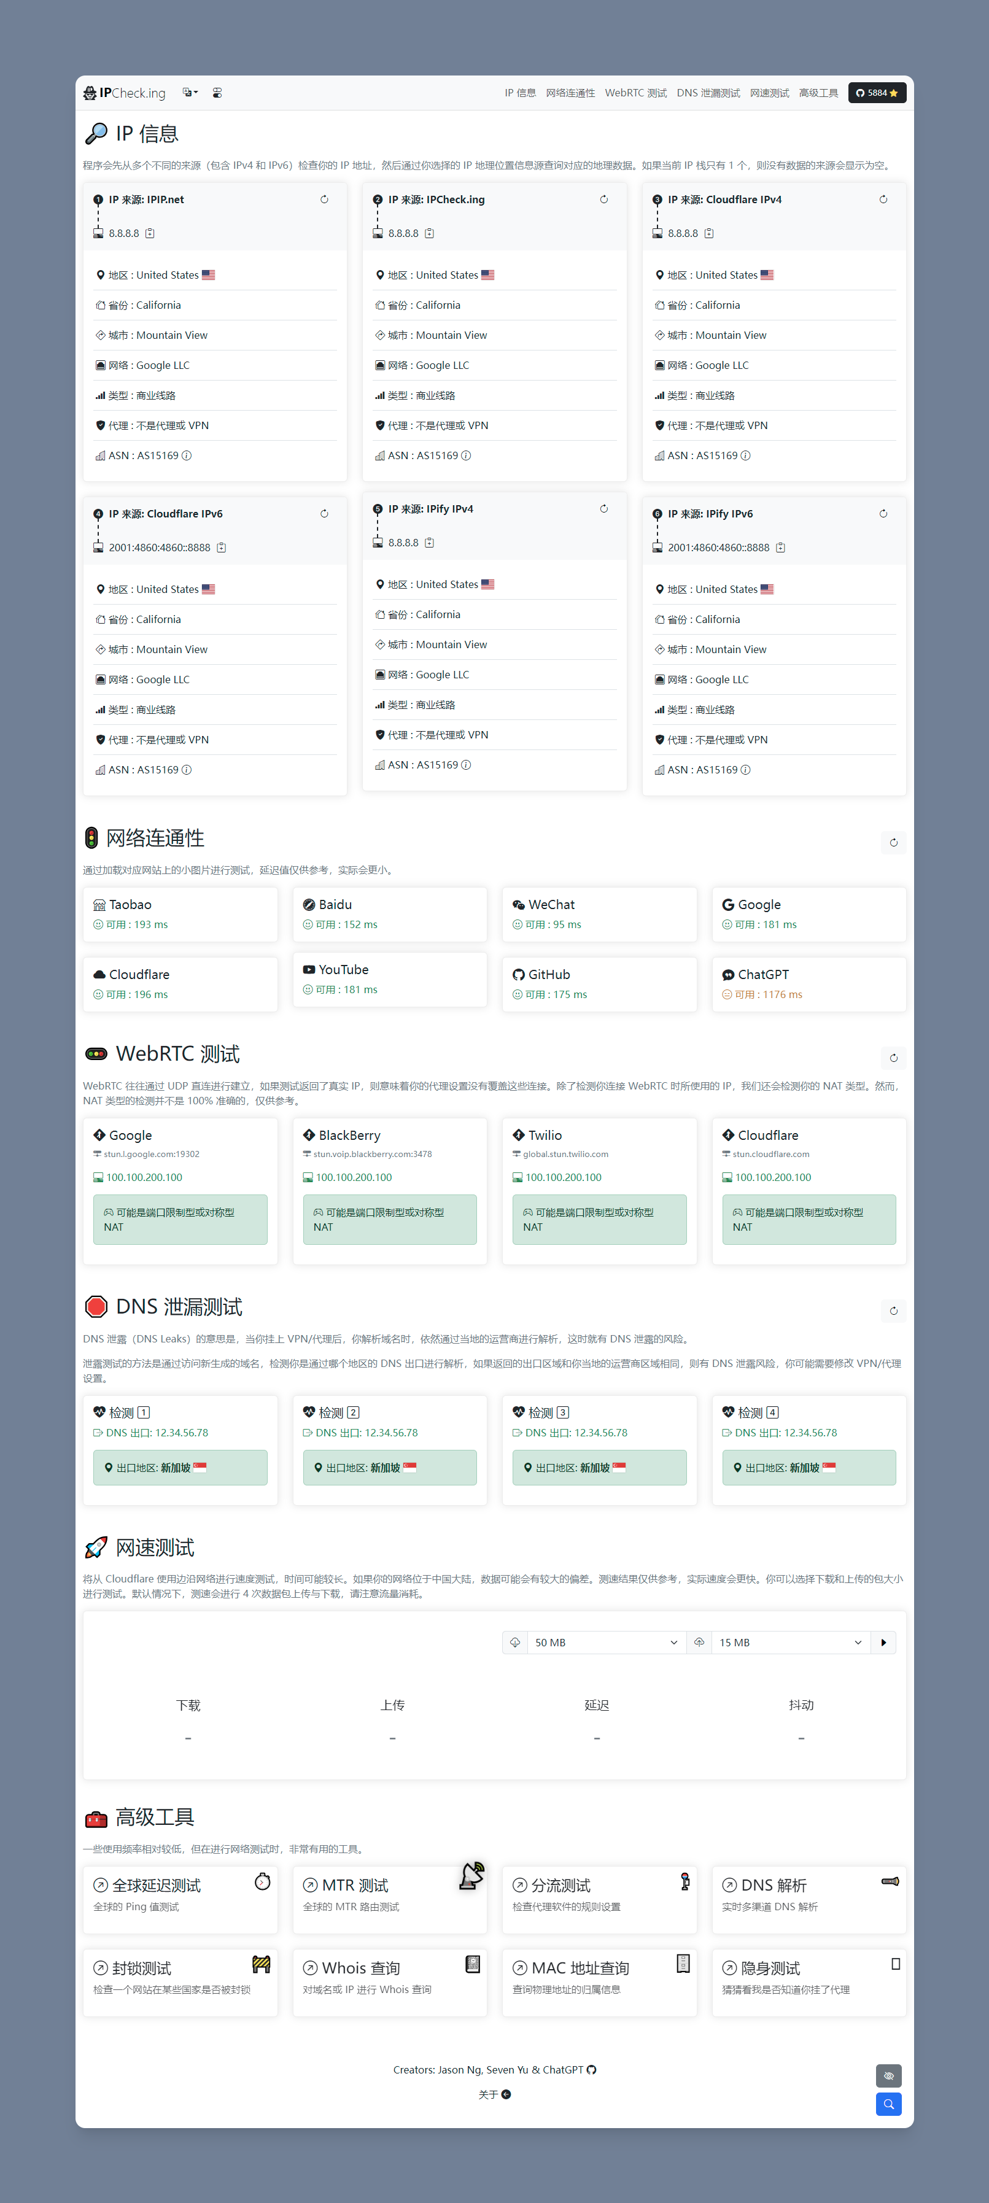Show ASN info in Cloudflare IPv6 card

[x=187, y=770]
